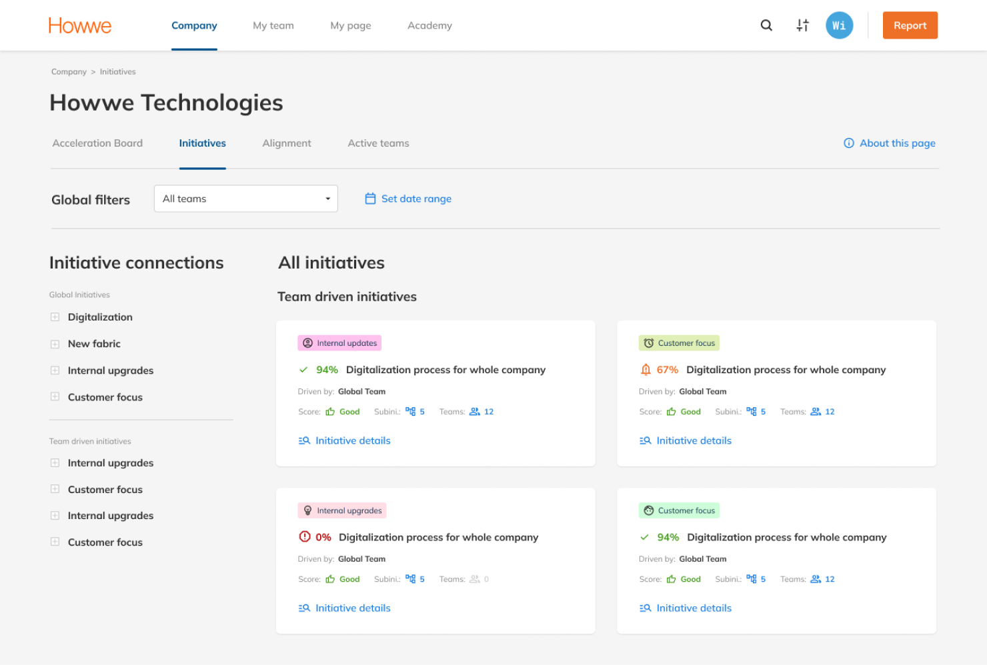Screen dimensions: 987x665
Task: Click the green Customer focus tag
Action: click(679, 510)
